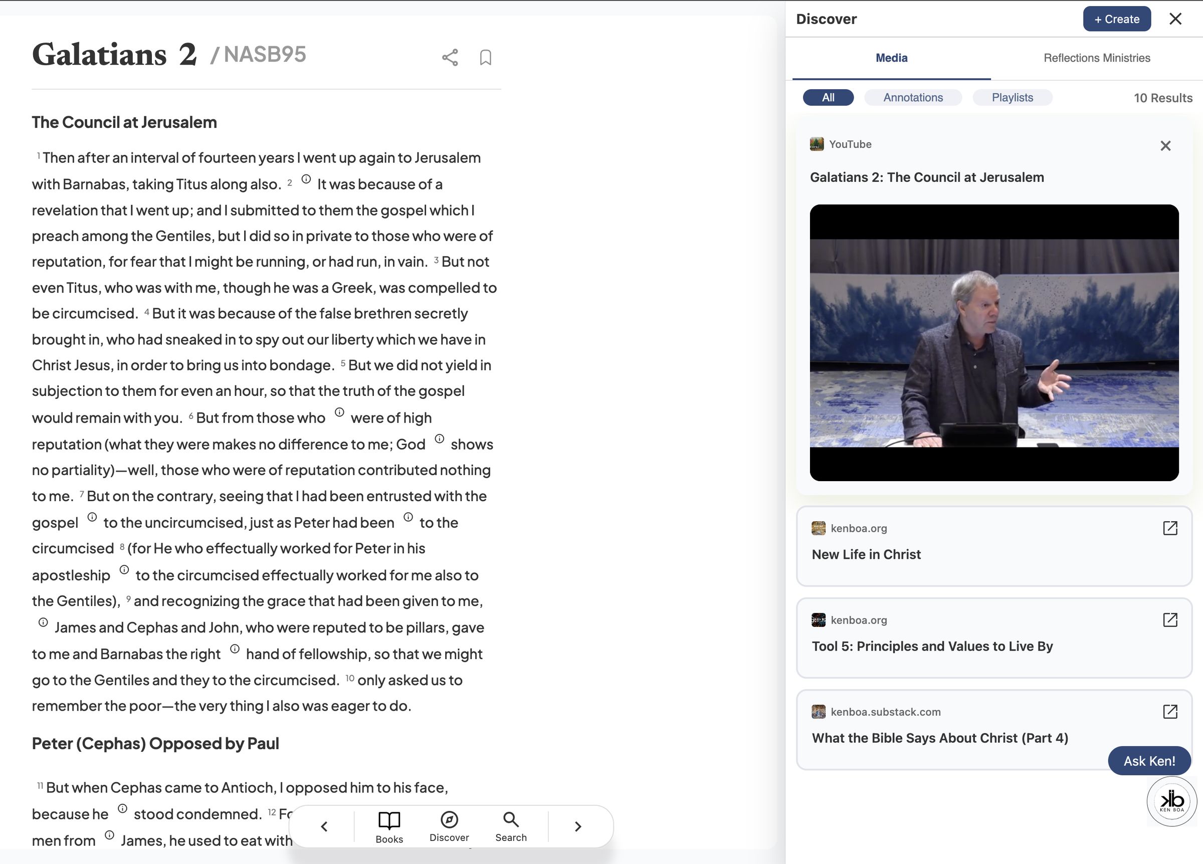
Task: Open footnote icon after 'gospel' in verse 7
Action: pyautogui.click(x=92, y=517)
